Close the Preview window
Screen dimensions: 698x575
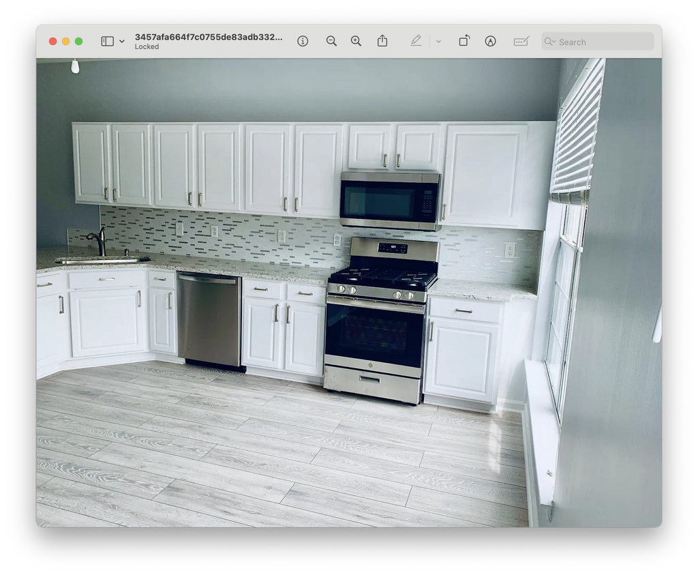(52, 42)
